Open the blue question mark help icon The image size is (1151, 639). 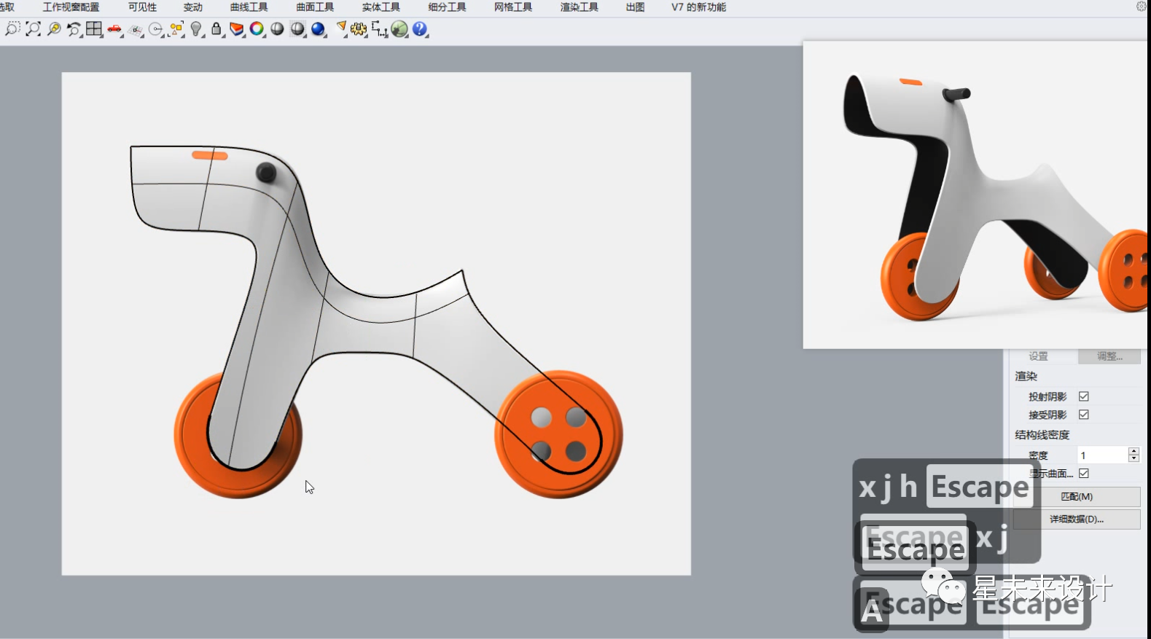(x=420, y=29)
